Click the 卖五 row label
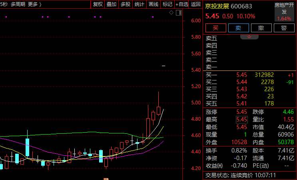297x180 pixels. tap(211, 38)
